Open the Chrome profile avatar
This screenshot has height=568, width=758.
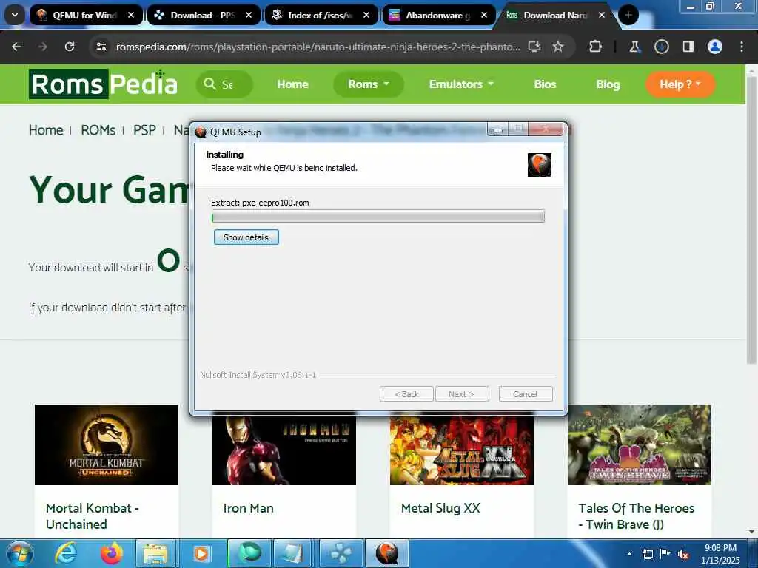pyautogui.click(x=714, y=47)
